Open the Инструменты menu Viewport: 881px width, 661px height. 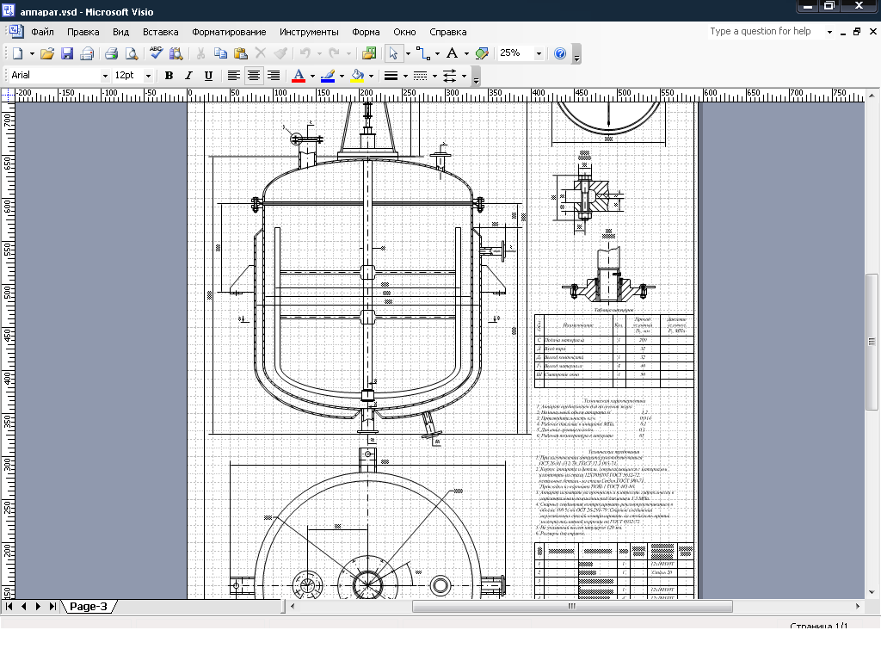[x=309, y=32]
